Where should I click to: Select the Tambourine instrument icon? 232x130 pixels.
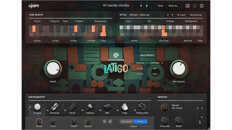click(x=142, y=107)
